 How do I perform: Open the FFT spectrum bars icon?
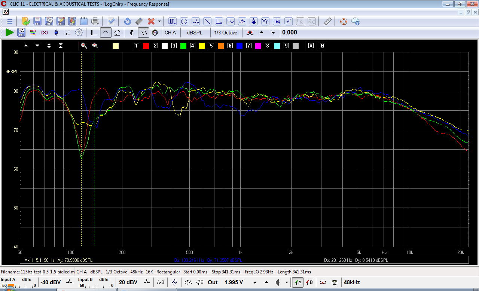point(219,21)
